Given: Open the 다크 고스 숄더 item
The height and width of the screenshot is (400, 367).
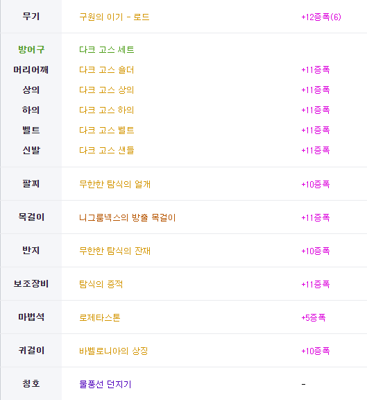Looking at the screenshot, I should pyautogui.click(x=107, y=69).
